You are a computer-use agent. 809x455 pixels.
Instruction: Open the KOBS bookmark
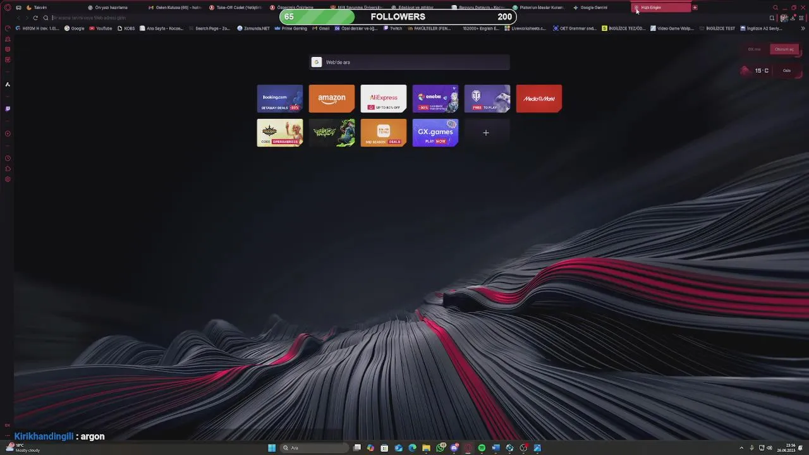pos(126,28)
